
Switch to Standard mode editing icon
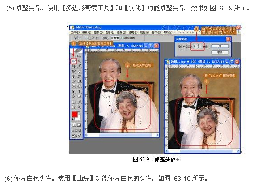point(74,125)
